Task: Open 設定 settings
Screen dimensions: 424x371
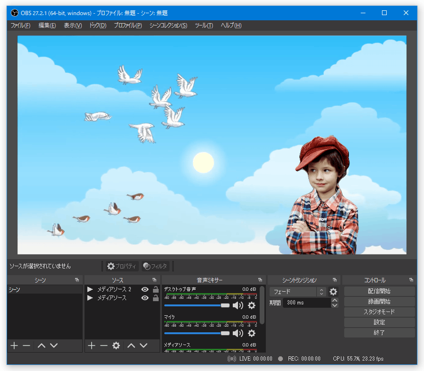Action: pyautogui.click(x=380, y=322)
